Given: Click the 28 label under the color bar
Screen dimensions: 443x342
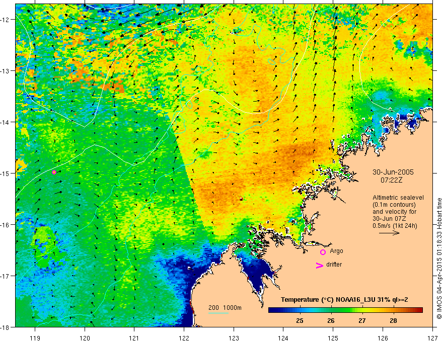Looking at the screenshot, I should (x=393, y=320).
